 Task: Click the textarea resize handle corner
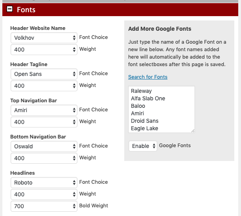193,131
